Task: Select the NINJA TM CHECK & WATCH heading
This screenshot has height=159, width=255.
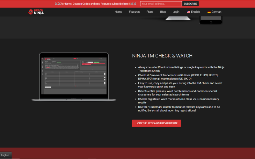Action: click(x=162, y=56)
